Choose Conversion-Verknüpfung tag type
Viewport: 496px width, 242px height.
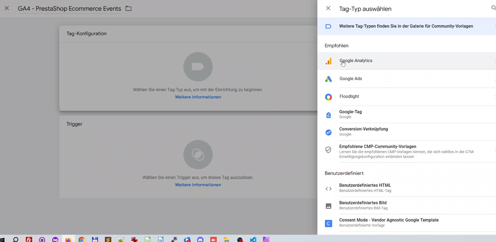(407, 132)
